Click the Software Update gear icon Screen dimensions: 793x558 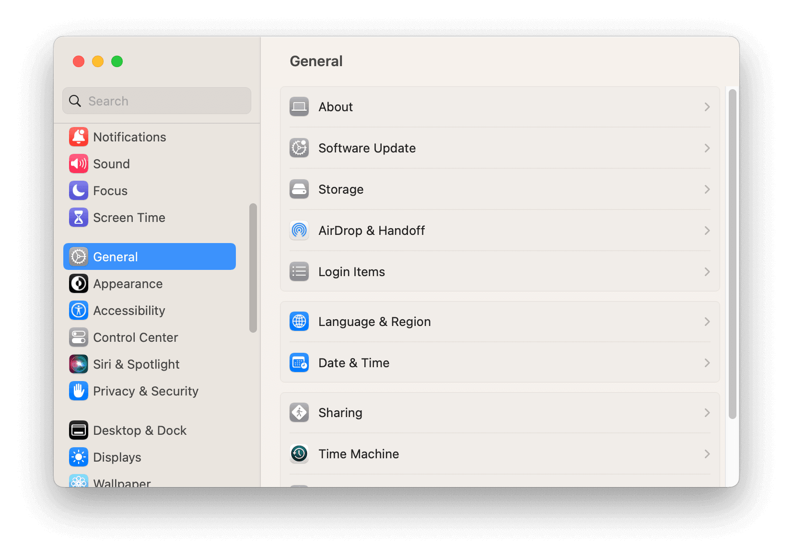click(299, 148)
